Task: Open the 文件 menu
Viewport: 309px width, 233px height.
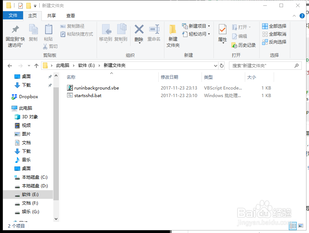Action: [13, 15]
